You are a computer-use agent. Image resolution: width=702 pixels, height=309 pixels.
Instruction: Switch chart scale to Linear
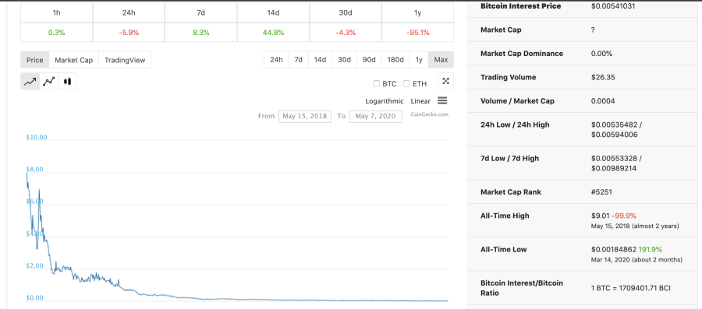420,101
